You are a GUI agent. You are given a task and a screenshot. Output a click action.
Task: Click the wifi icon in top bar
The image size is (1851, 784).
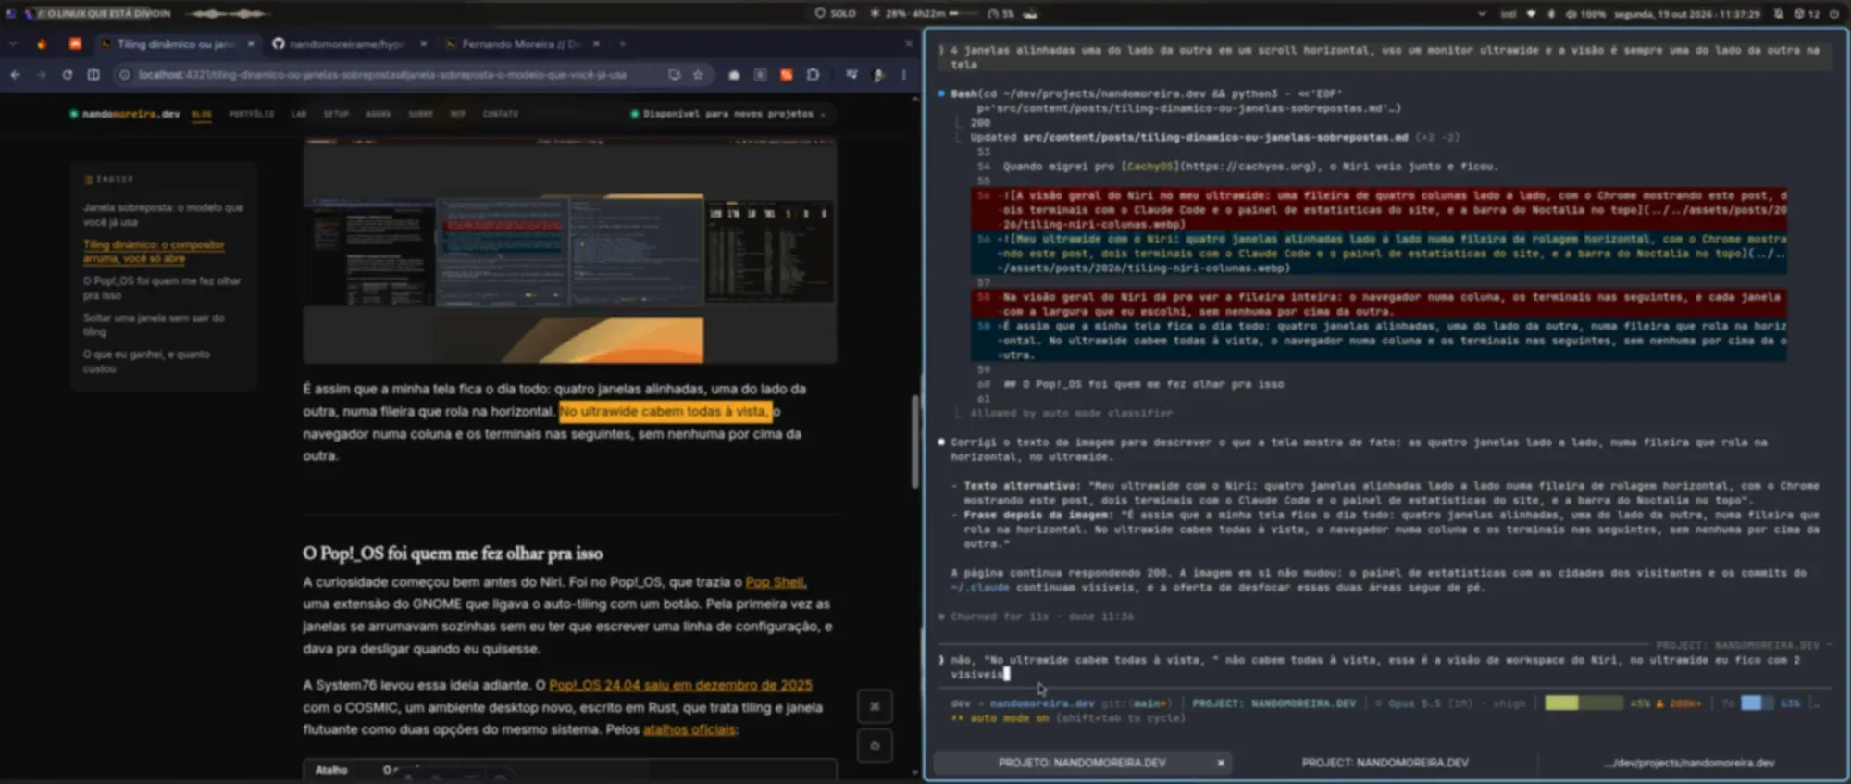point(1531,14)
